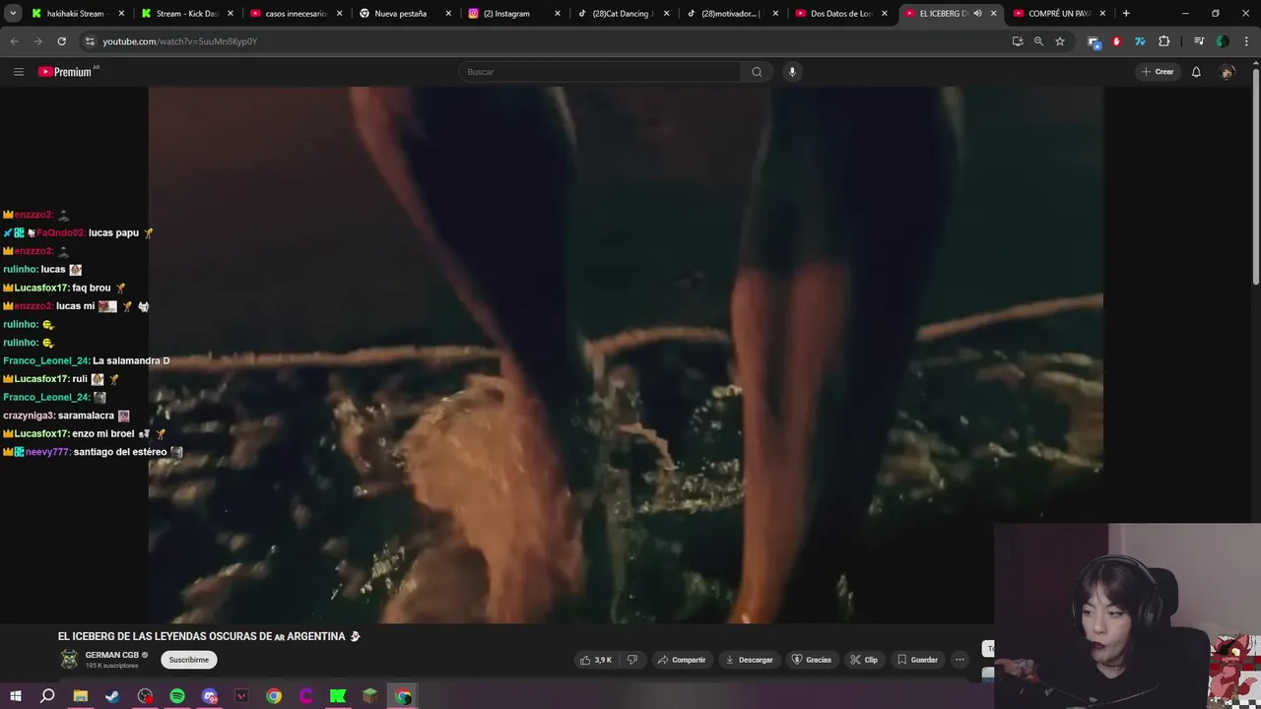Image resolution: width=1261 pixels, height=709 pixels.
Task: Open the Windows Start menu
Action: 15,696
